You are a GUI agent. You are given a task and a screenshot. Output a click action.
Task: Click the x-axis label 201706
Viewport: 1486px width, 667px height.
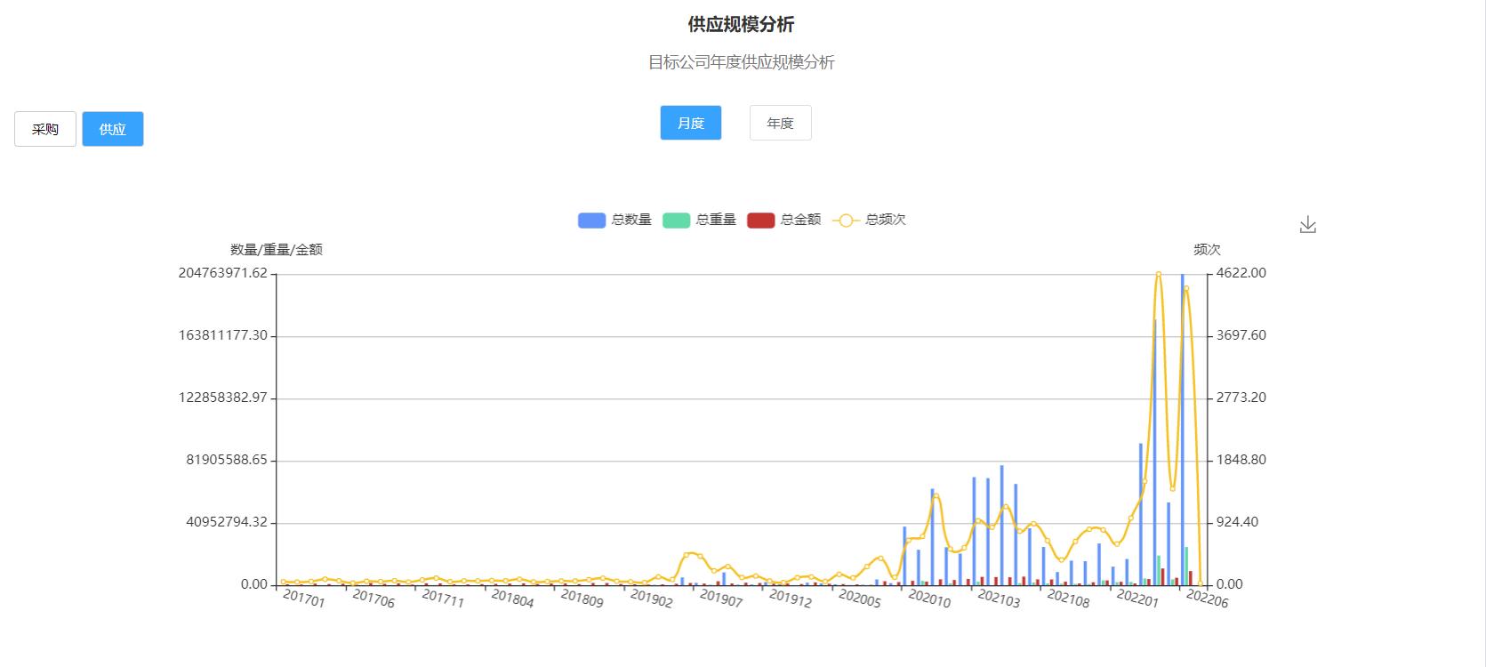374,599
